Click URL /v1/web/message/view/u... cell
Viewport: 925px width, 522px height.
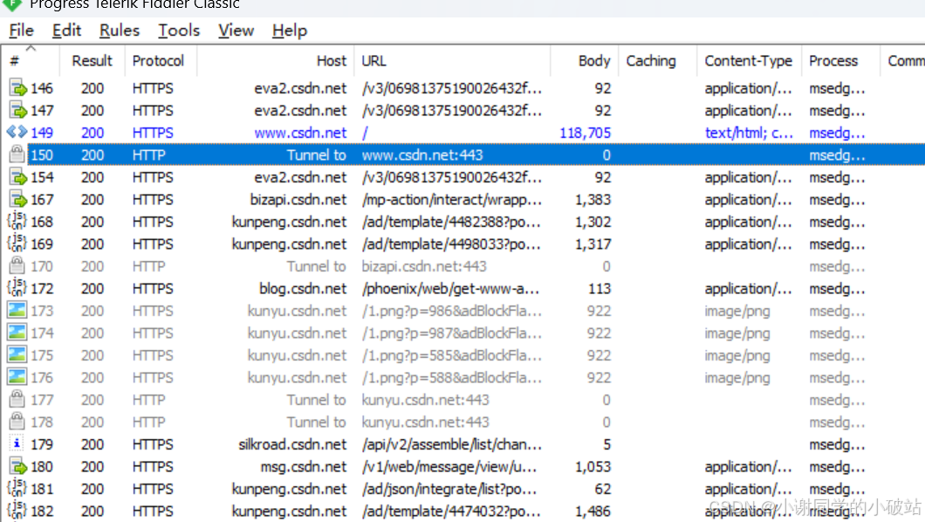[449, 467]
